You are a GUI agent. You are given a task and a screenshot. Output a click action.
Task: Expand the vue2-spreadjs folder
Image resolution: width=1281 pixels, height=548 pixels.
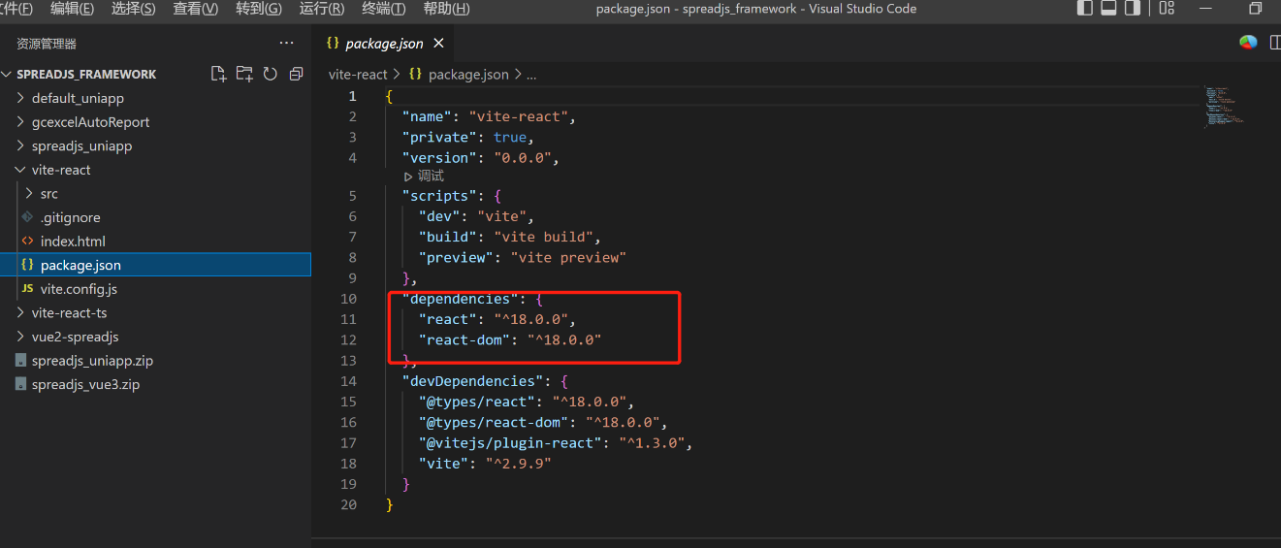[x=21, y=337]
